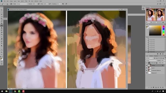Screen dimensions: 166x93
Task: Delete layer with trash icon
Action: point(163,87)
